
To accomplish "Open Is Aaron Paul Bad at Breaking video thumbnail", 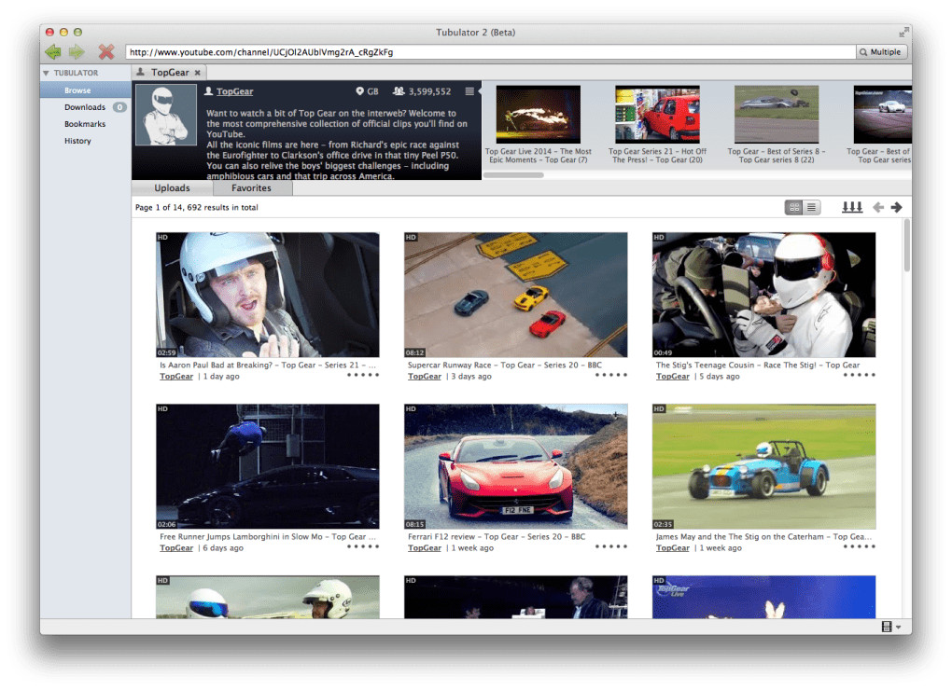I will click(x=268, y=295).
